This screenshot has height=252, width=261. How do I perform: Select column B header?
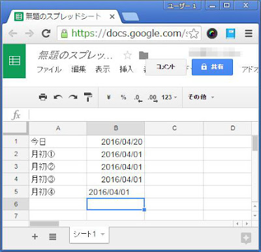115,128
